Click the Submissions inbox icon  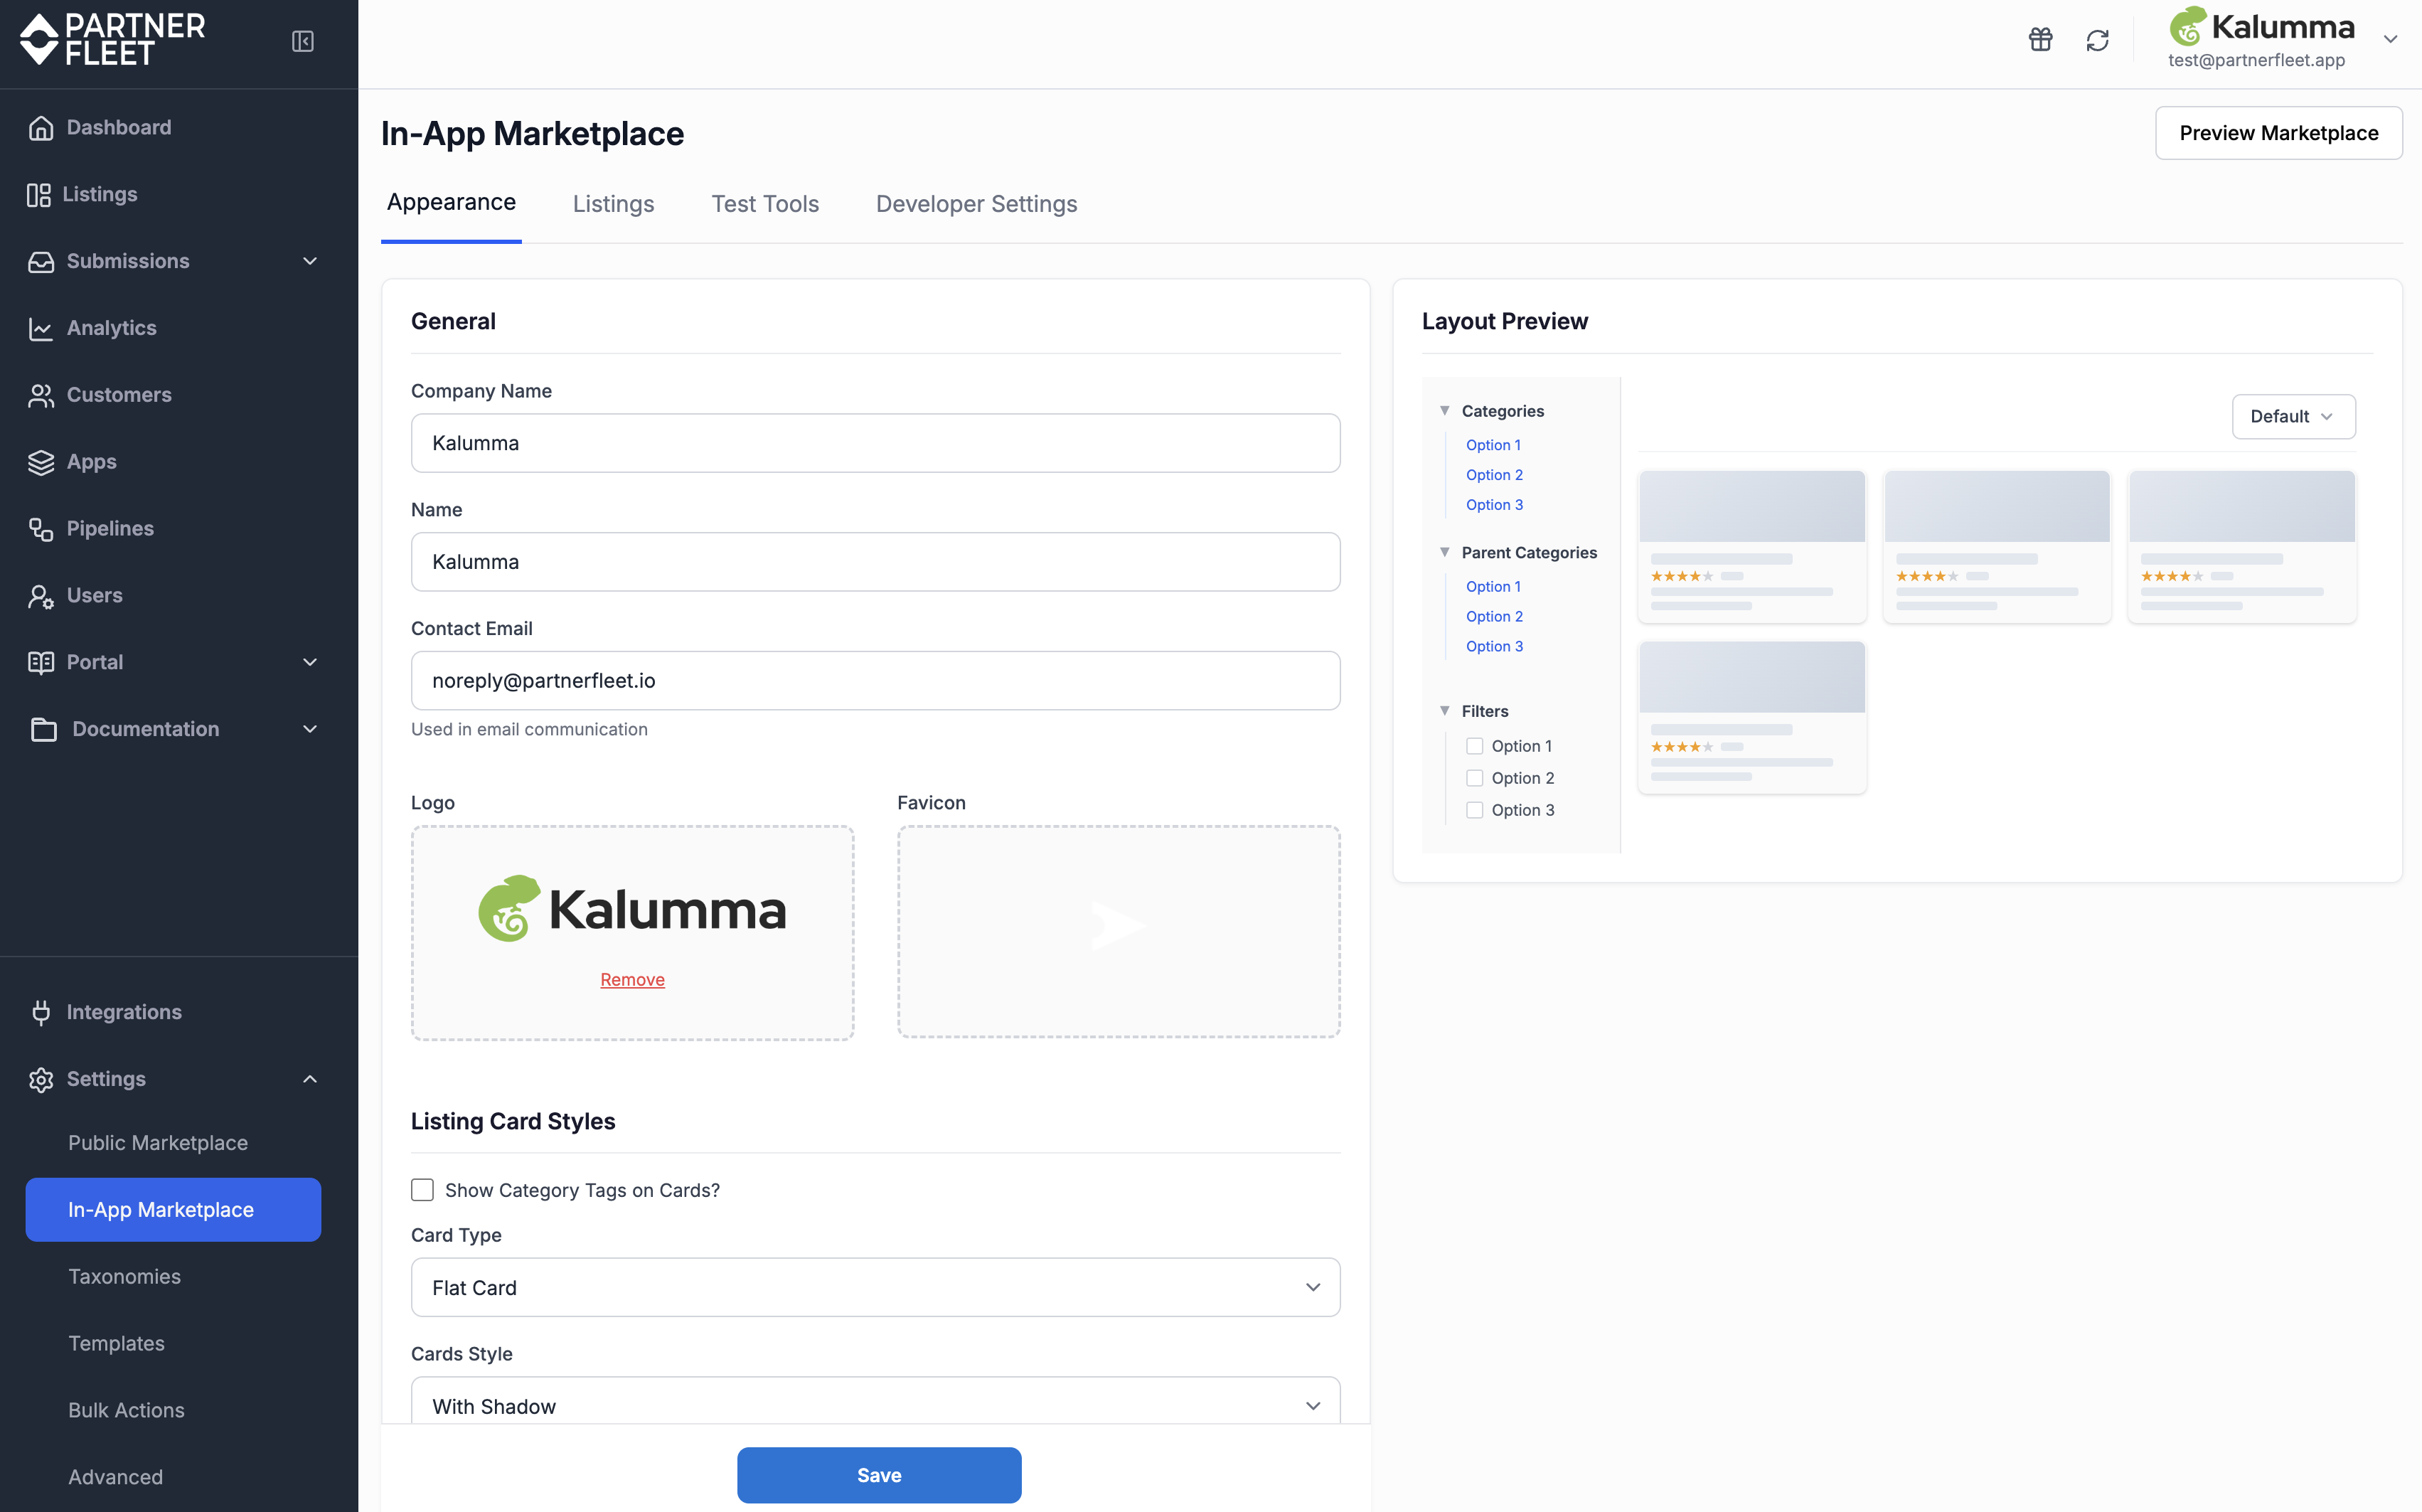[41, 262]
